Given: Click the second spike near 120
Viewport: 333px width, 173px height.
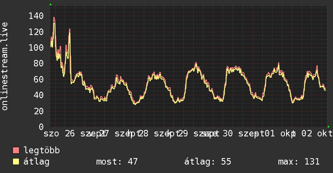Looking at the screenshot, I should click(70, 30).
